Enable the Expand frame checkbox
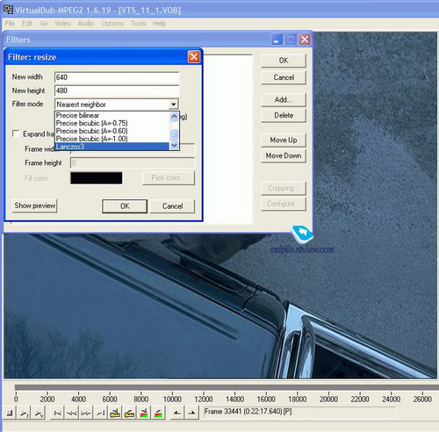439x432 pixels. (16, 133)
